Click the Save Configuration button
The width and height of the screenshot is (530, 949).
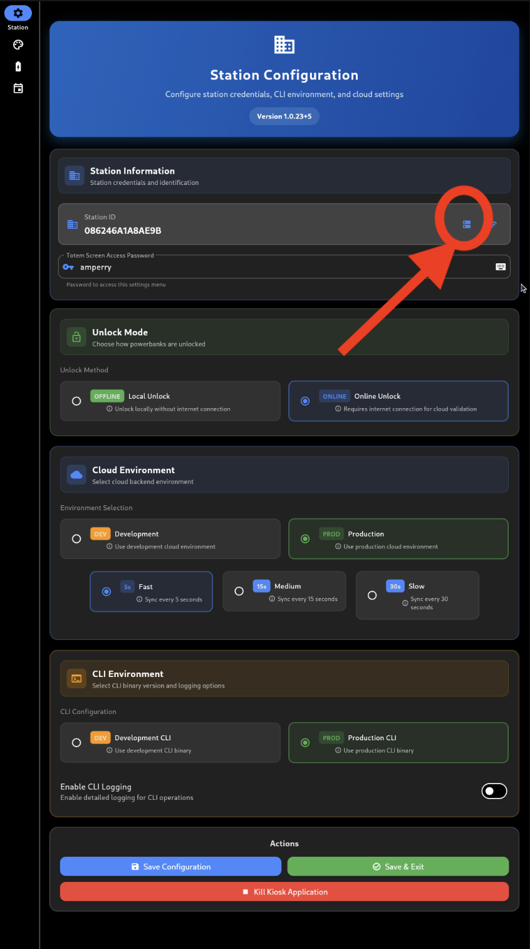pos(170,866)
